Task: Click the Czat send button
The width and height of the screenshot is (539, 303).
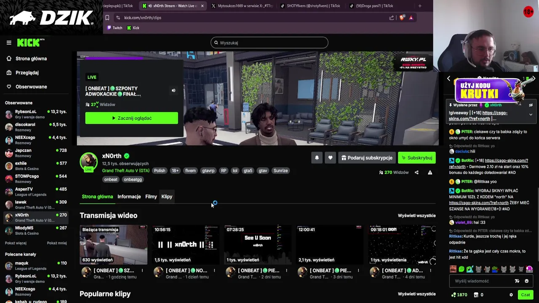Action: point(525,295)
